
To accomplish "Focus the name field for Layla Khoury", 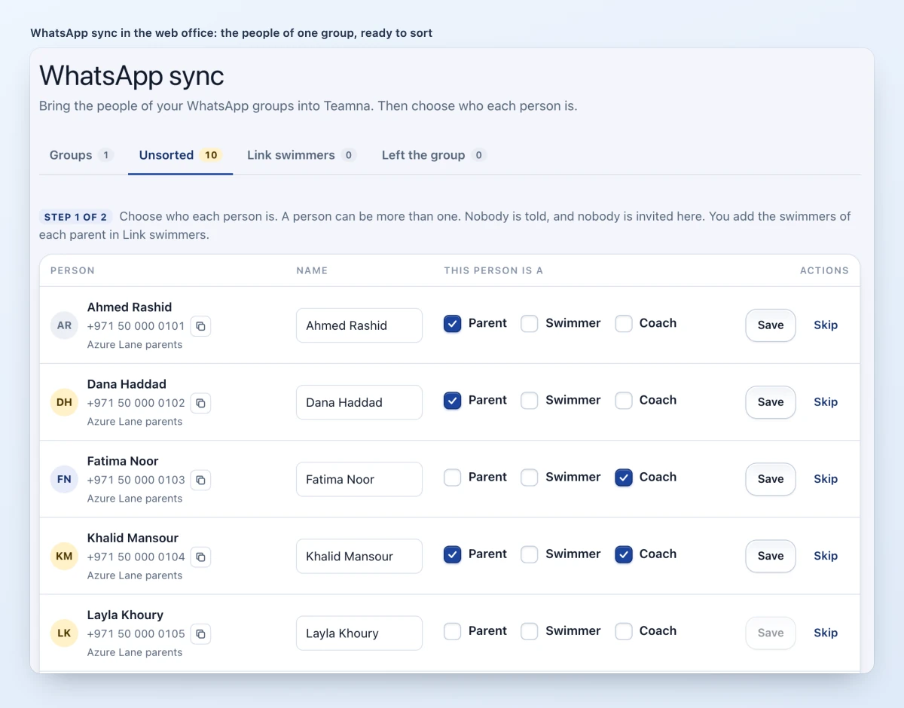I will [359, 633].
